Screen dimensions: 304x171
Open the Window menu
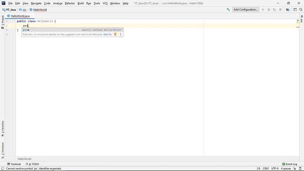(115, 3)
